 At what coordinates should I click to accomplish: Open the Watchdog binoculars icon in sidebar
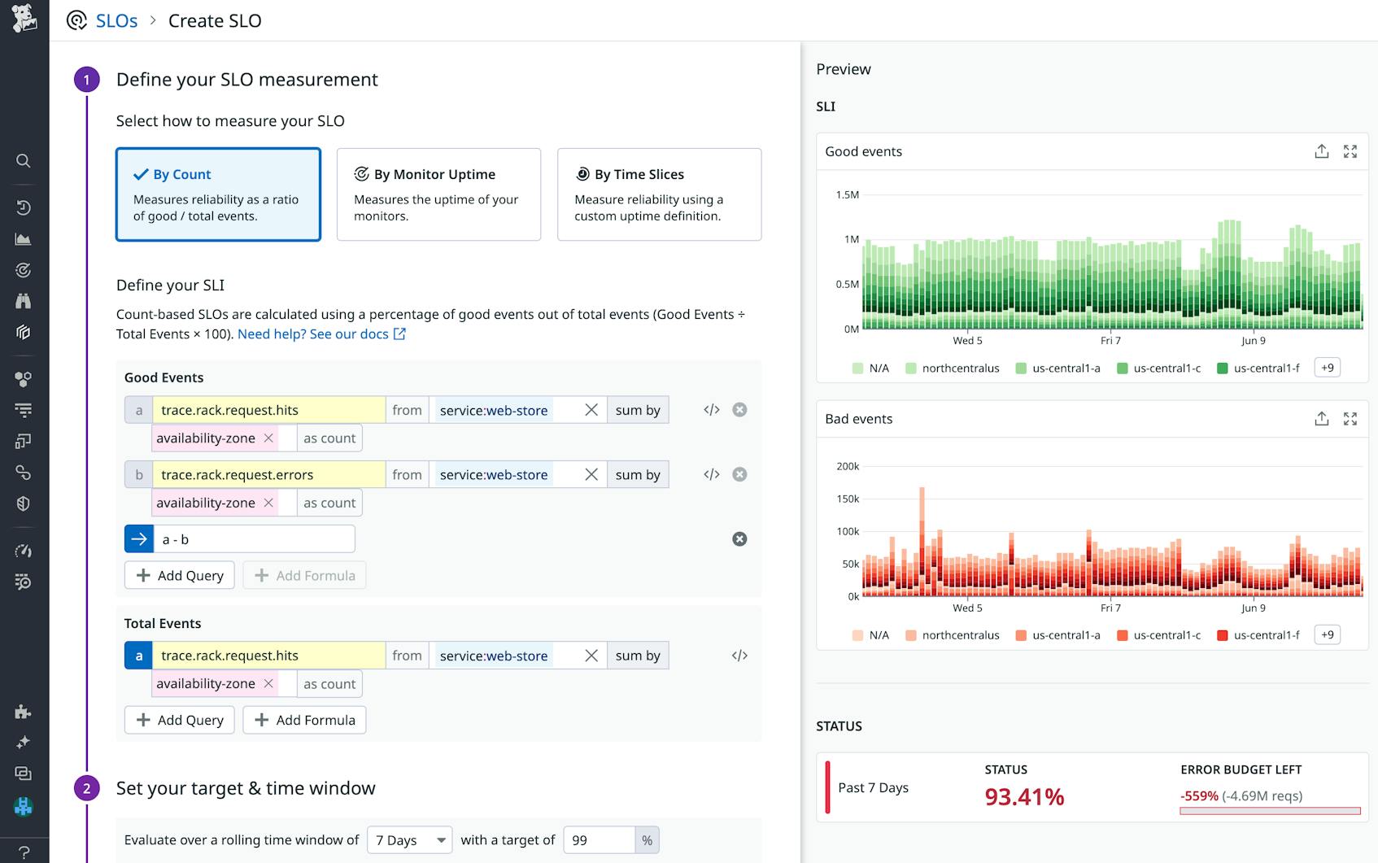tap(23, 301)
